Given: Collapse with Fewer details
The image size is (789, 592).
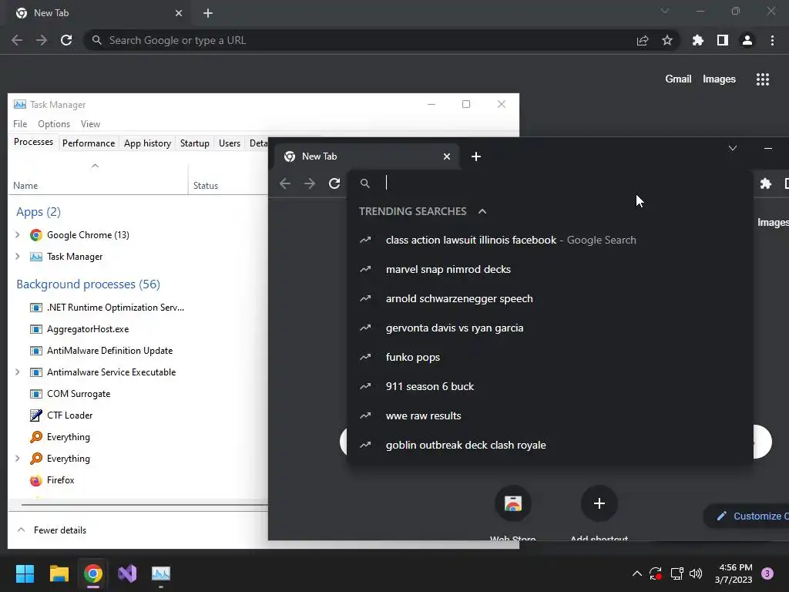Looking at the screenshot, I should 52,530.
